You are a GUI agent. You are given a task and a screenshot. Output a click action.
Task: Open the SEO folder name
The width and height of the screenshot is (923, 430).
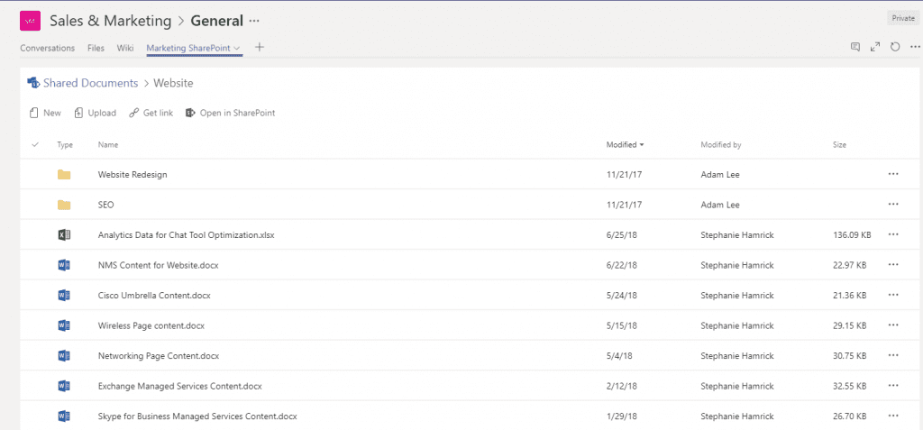106,205
